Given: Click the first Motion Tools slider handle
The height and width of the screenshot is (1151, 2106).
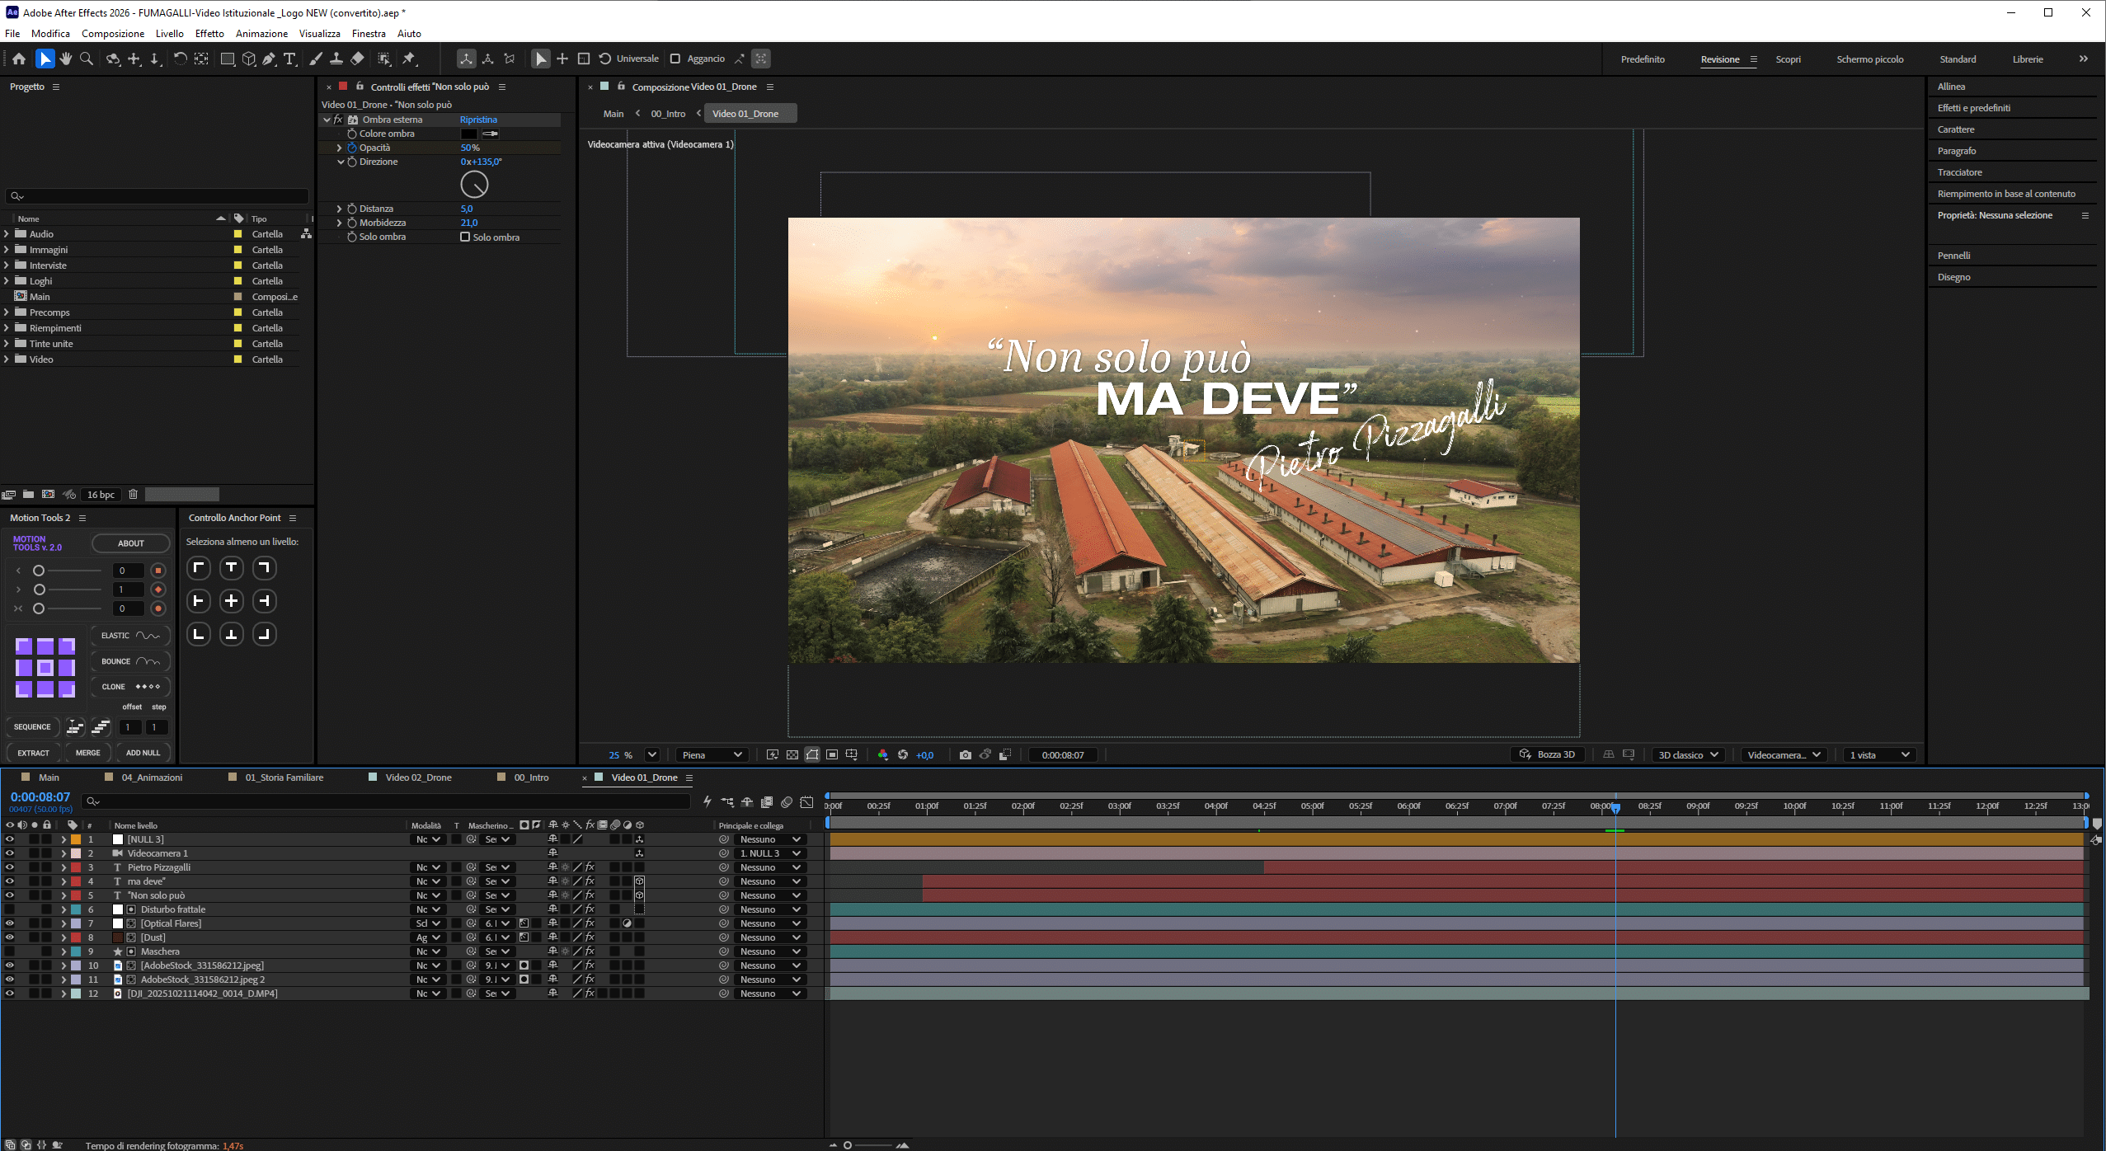Looking at the screenshot, I should point(38,571).
